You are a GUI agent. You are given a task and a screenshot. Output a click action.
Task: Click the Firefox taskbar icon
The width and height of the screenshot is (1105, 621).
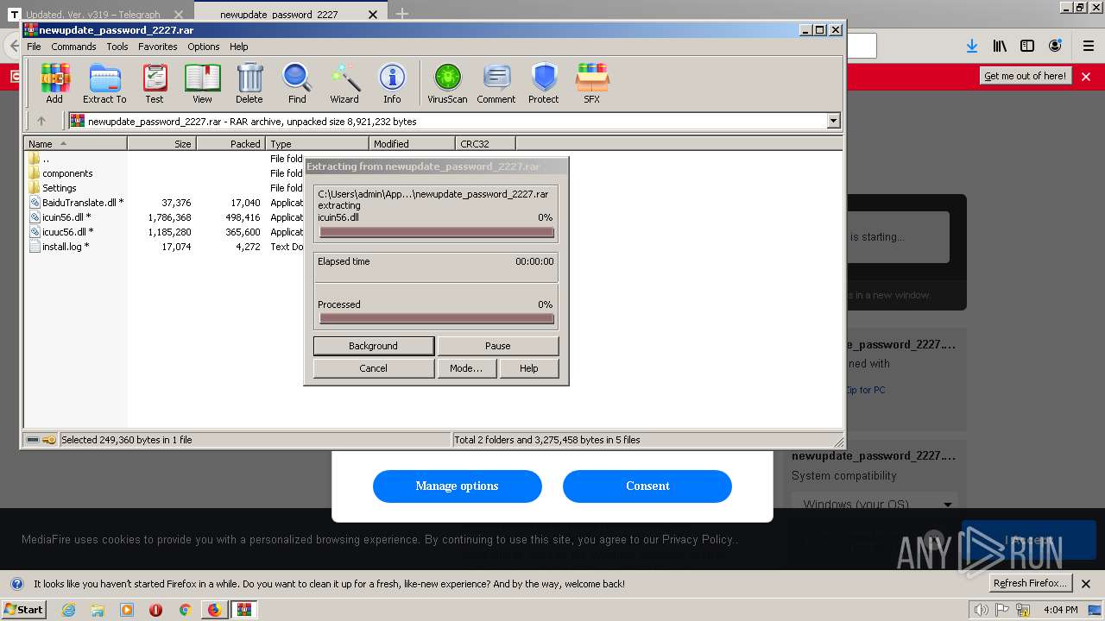click(x=214, y=610)
